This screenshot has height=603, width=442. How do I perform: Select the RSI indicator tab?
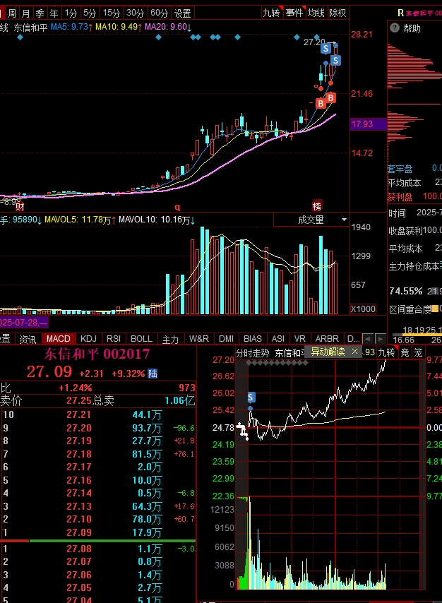114,339
